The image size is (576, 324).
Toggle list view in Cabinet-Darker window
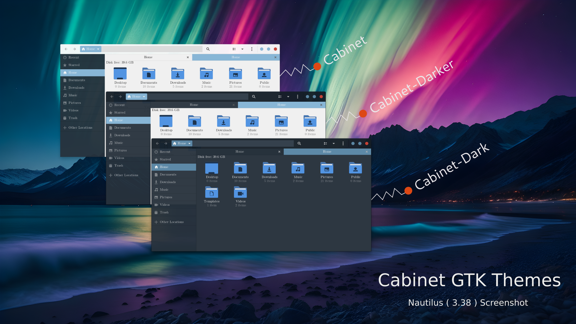click(280, 97)
